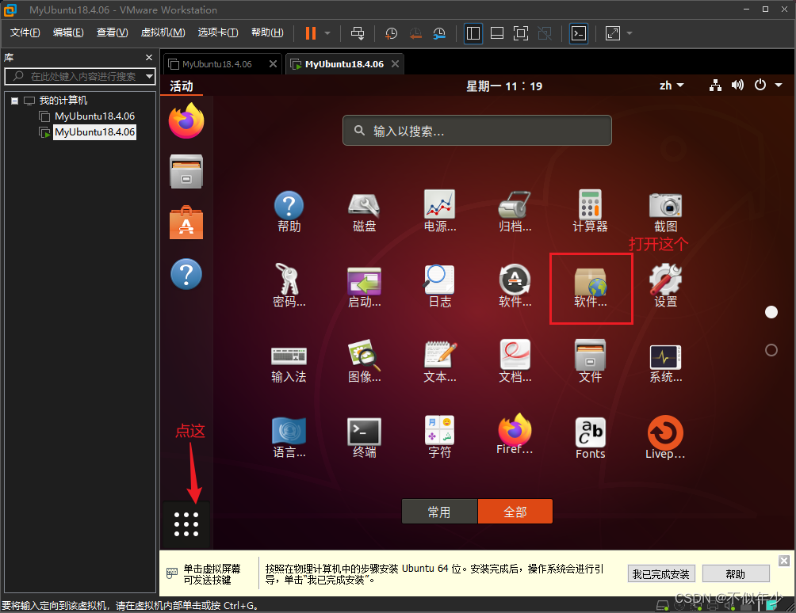
Task: Open the 虚拟机(M) menu
Action: (x=163, y=32)
